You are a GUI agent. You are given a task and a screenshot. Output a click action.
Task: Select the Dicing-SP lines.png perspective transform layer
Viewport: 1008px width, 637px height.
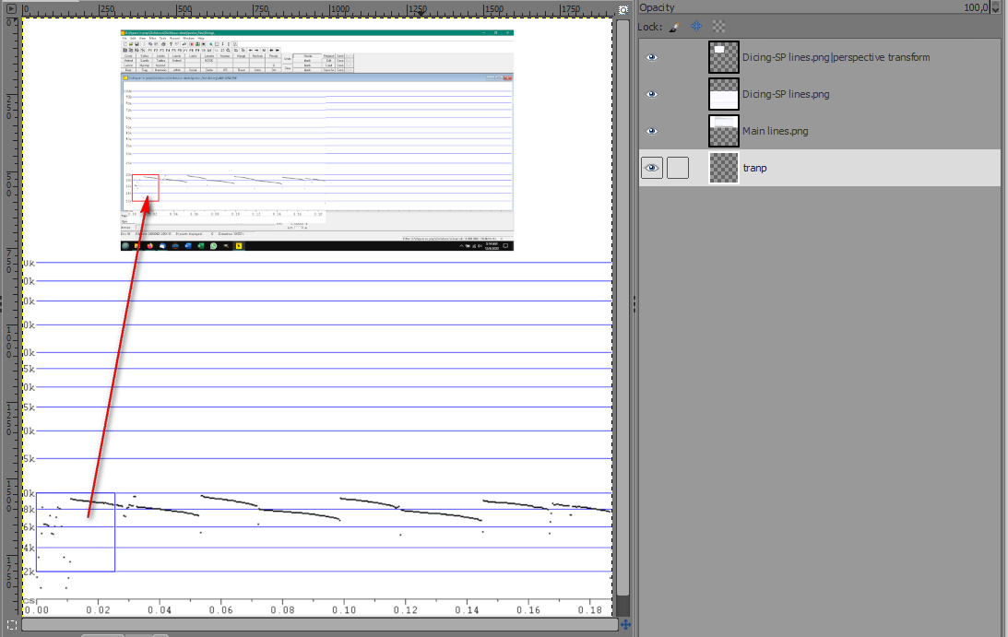coord(836,57)
